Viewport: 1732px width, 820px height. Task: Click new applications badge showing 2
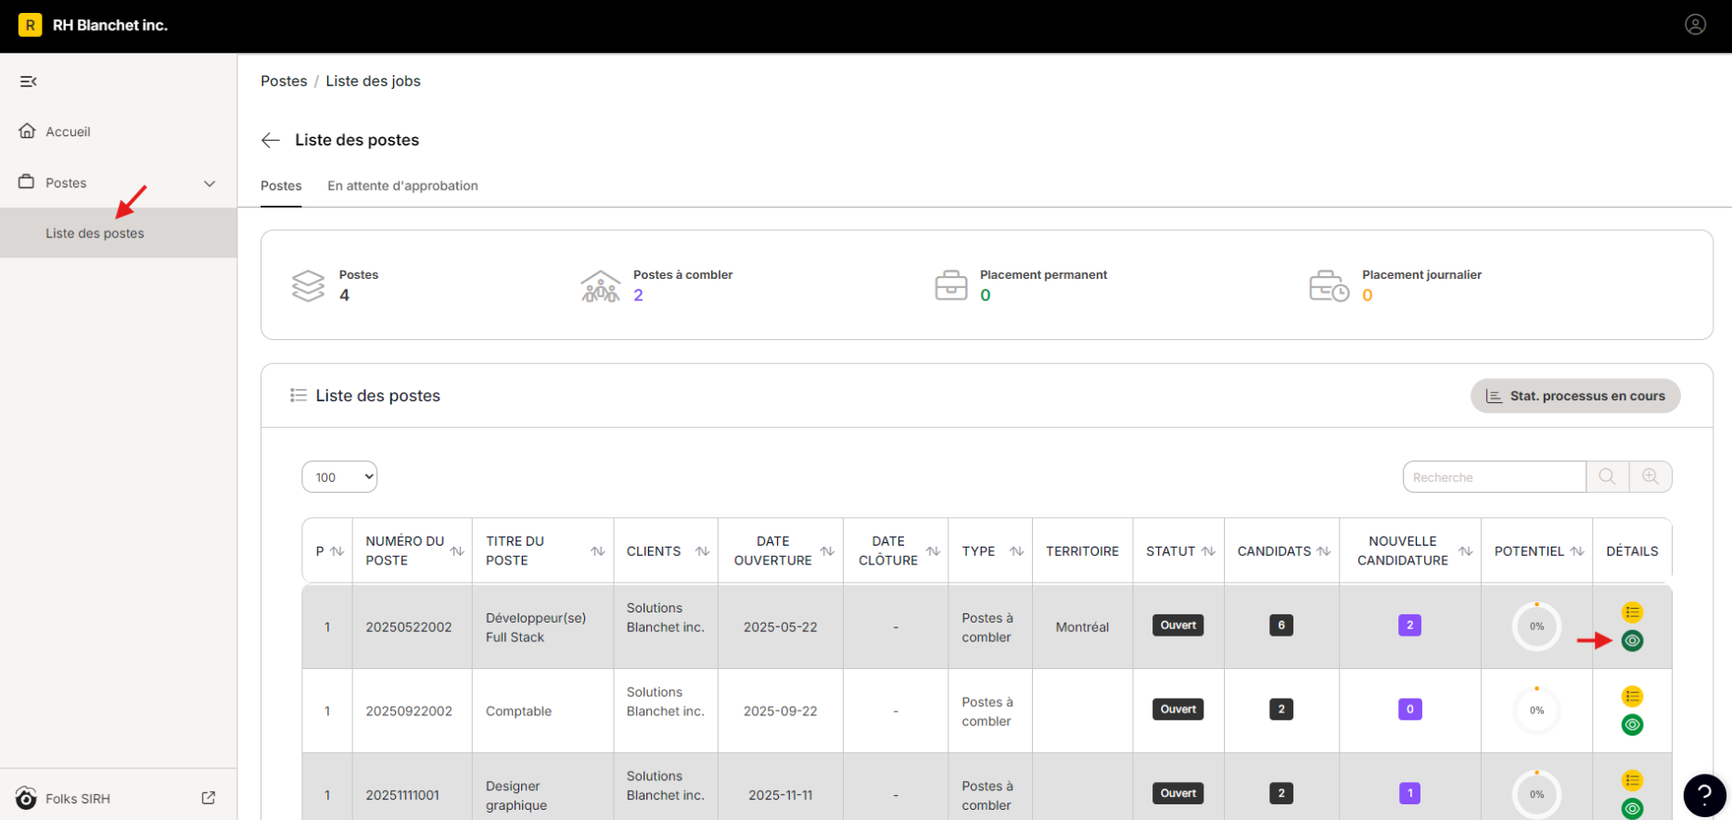click(x=1409, y=625)
